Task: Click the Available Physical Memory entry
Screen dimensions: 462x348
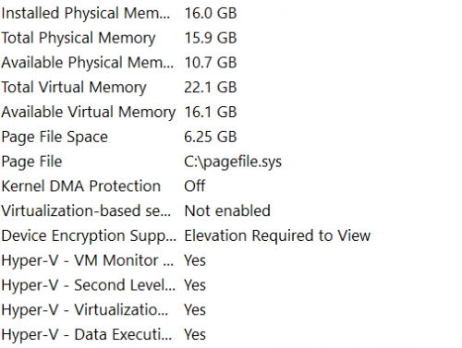Action: pos(231,63)
